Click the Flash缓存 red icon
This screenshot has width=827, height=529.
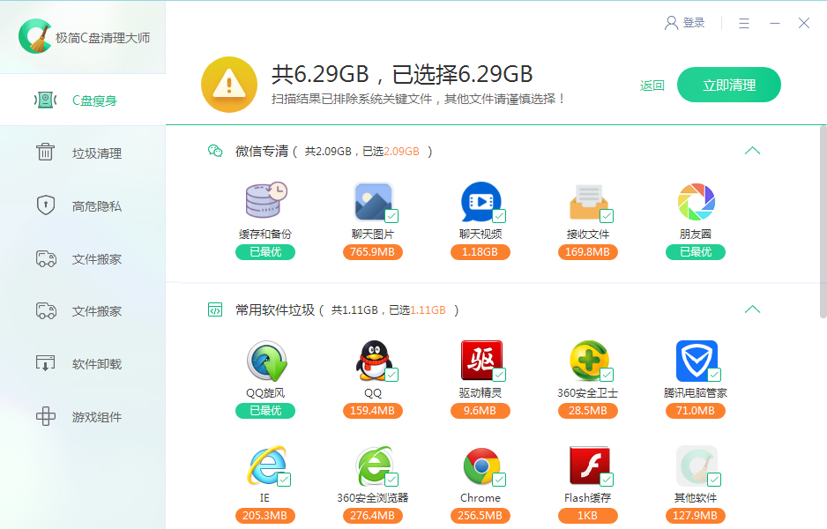point(588,466)
